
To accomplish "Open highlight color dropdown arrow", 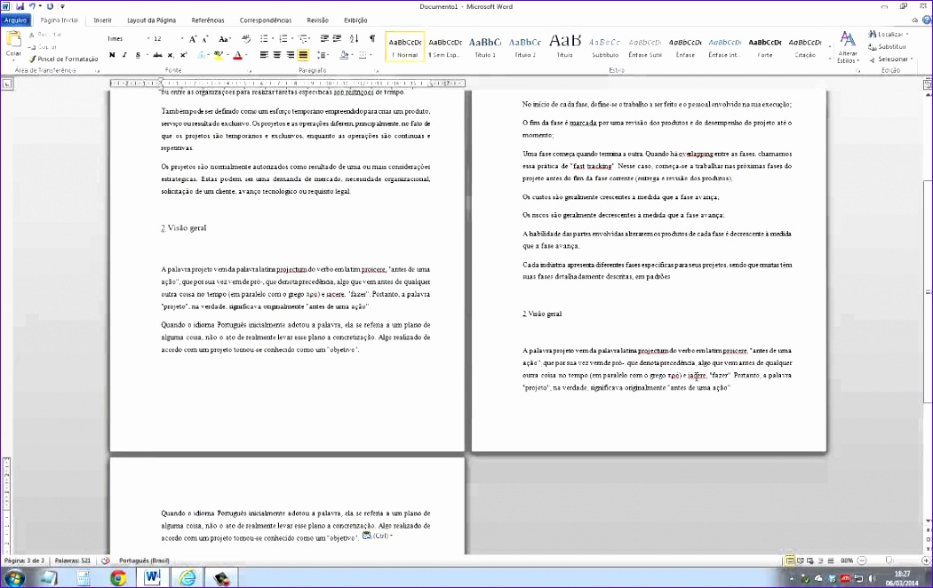I will 227,55.
